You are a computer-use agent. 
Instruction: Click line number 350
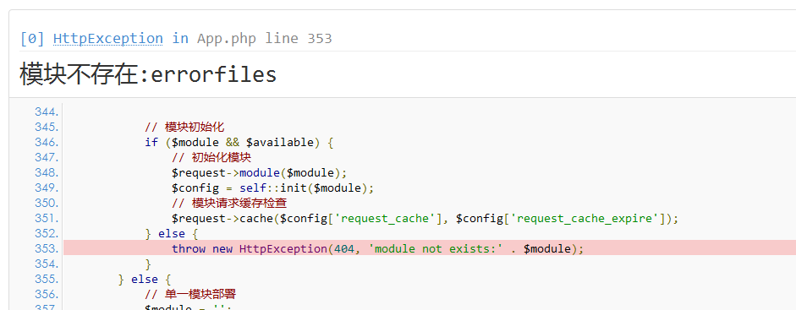click(47, 203)
